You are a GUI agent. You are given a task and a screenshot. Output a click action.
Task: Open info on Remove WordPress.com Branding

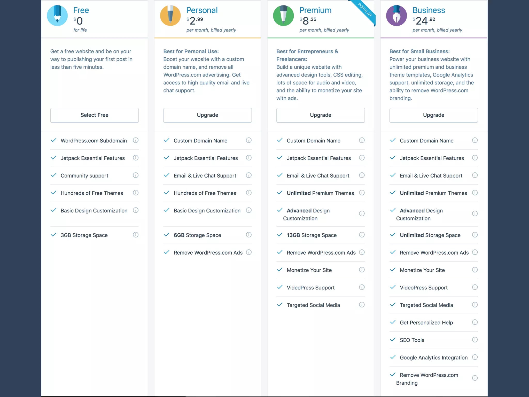point(475,378)
